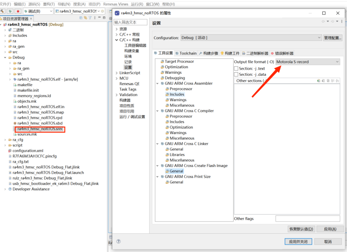Select Debugging in tool settings tree

175,78
